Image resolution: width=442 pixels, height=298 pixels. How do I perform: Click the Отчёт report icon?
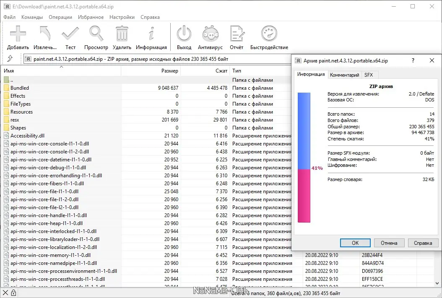[237, 34]
